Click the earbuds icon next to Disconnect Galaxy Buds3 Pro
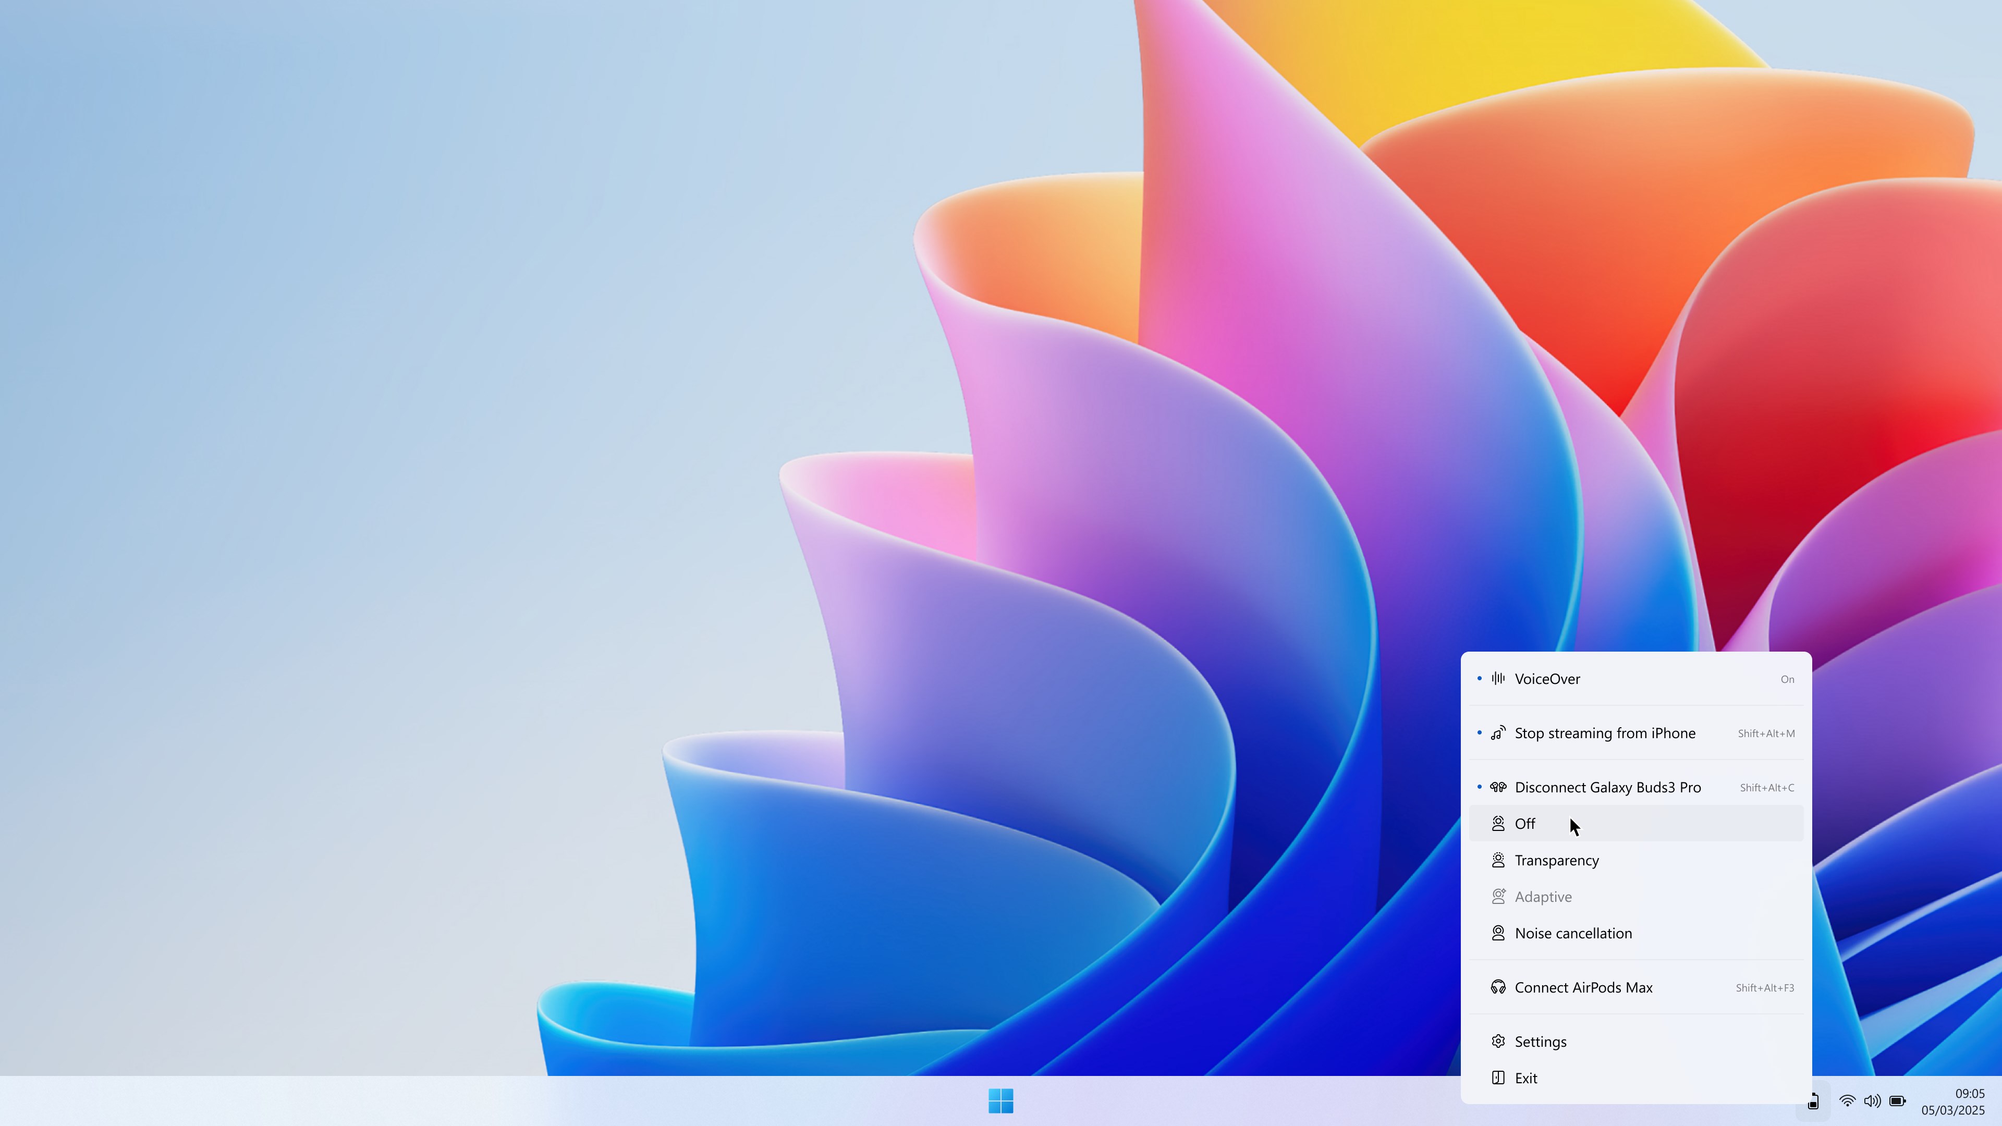This screenshot has width=2002, height=1126. [x=1498, y=787]
